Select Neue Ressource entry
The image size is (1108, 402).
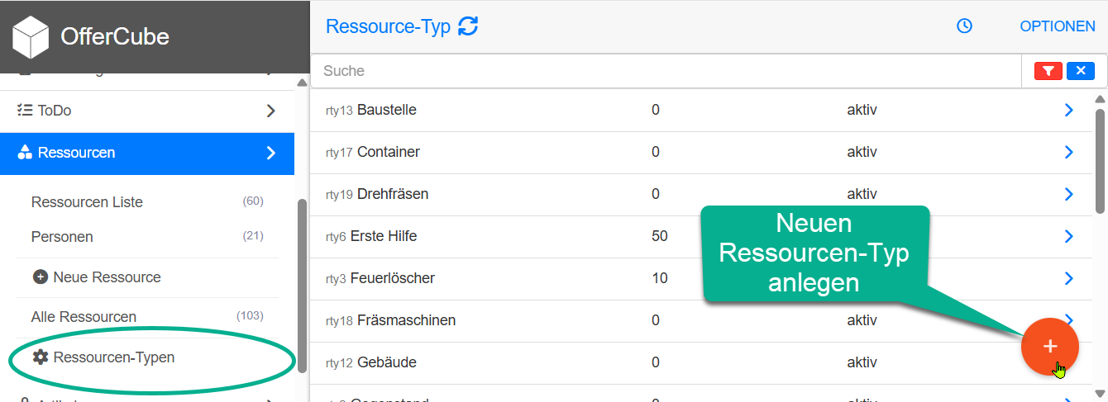pos(107,277)
